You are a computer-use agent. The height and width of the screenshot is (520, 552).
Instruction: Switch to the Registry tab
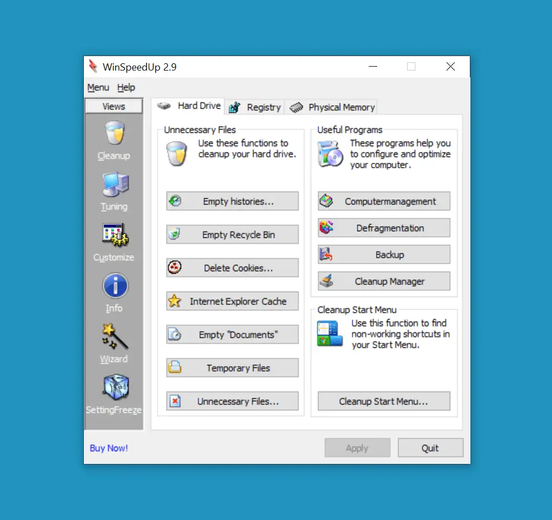click(254, 107)
